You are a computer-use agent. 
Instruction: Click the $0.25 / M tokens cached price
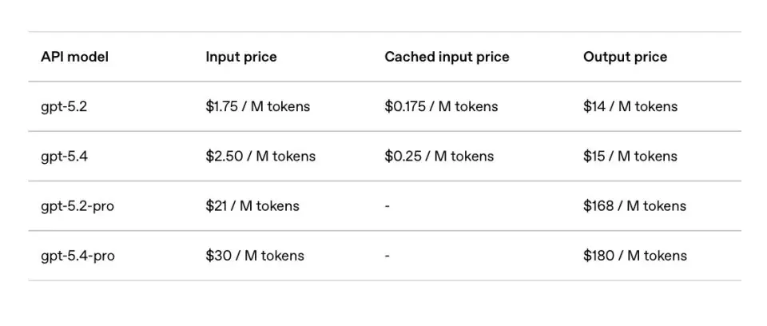click(439, 156)
